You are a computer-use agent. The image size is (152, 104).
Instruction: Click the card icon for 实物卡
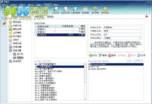[x=10, y=40]
